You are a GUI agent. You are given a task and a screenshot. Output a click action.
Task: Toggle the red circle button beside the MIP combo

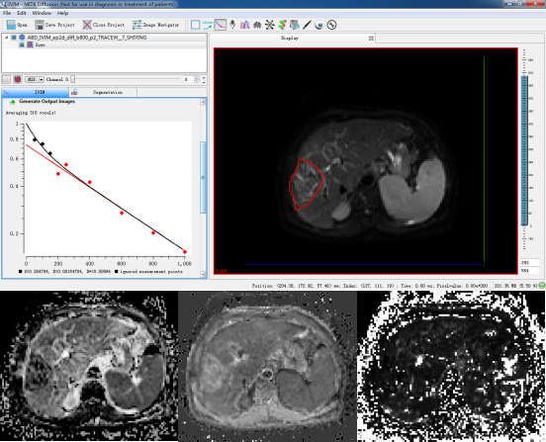click(x=18, y=79)
